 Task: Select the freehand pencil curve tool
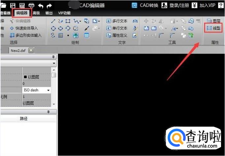coord(61,21)
